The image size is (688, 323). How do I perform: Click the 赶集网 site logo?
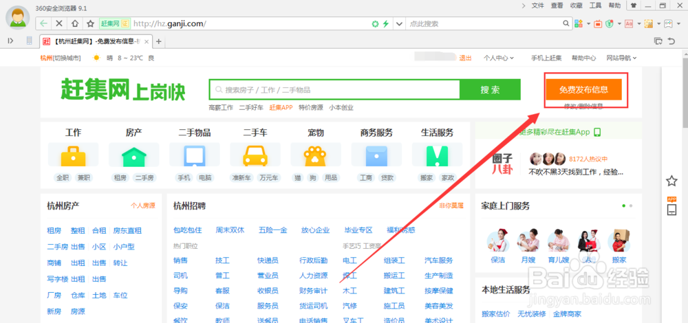pyautogui.click(x=123, y=90)
